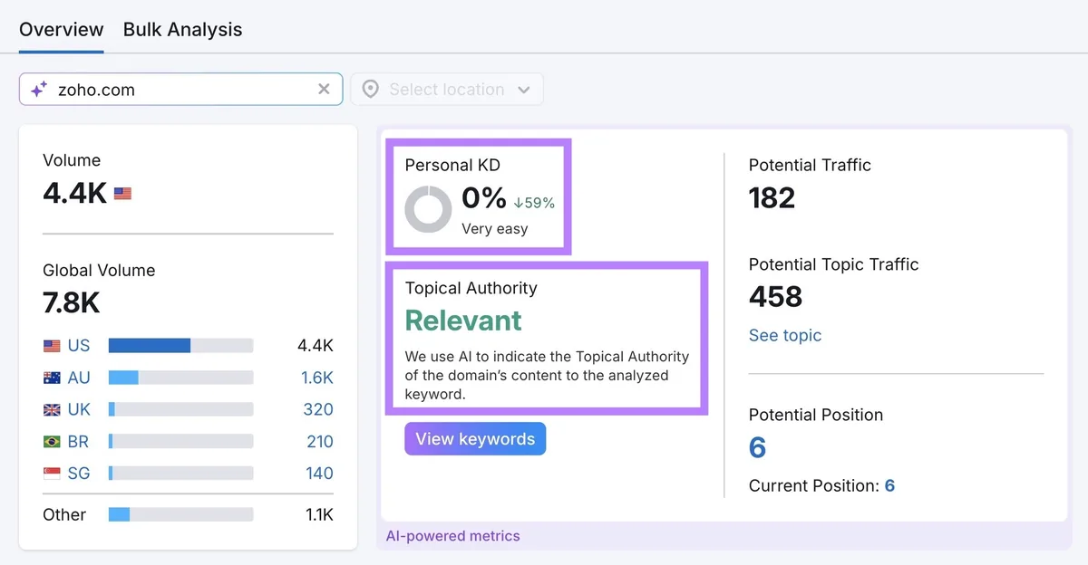
Task: Click the 59% decrease indicator
Action: click(x=534, y=203)
